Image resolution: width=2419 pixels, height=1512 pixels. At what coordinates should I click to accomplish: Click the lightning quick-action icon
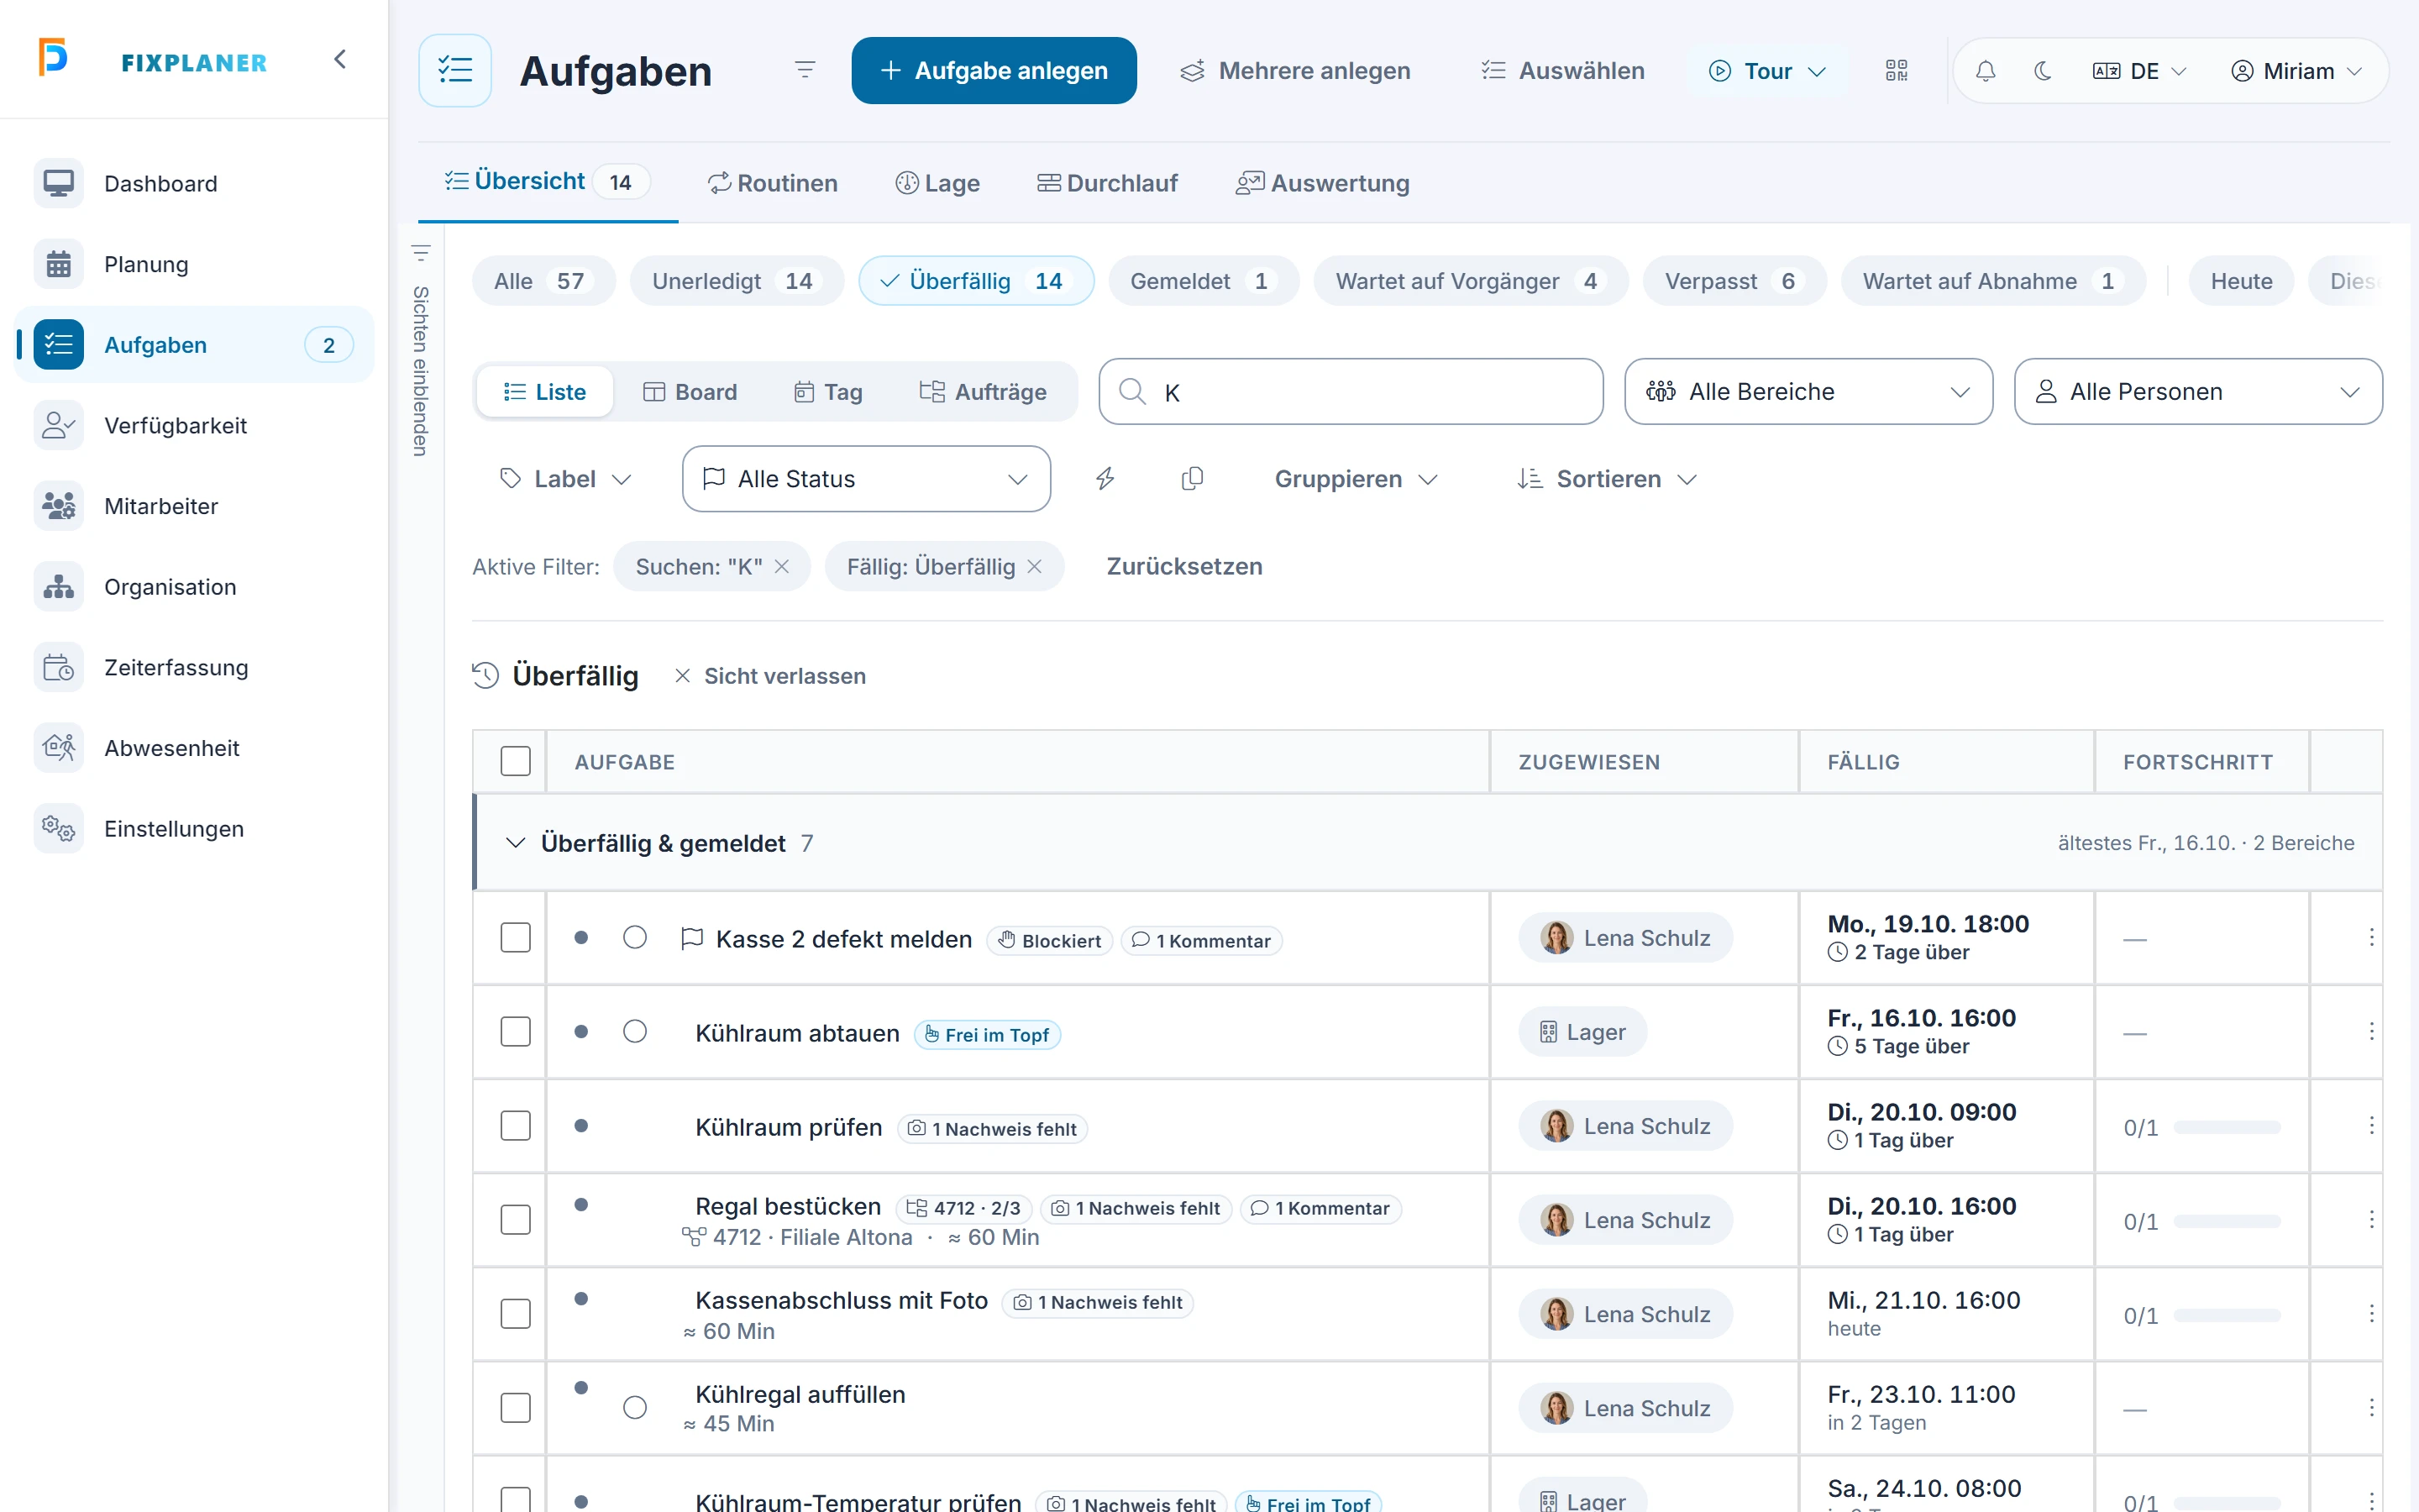[x=1105, y=479]
